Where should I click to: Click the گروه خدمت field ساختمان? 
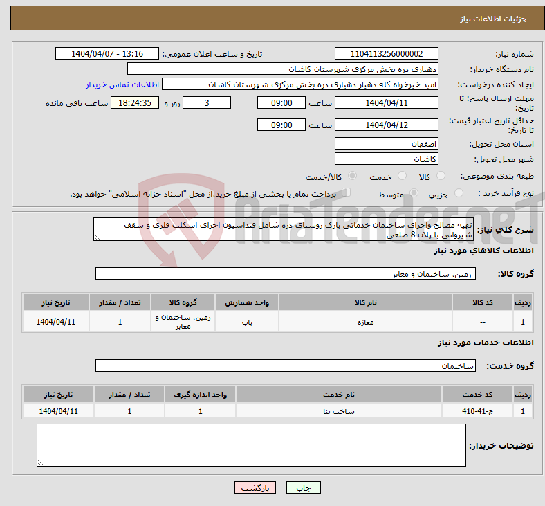[286, 365]
